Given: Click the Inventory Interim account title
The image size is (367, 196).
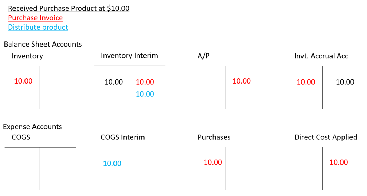Looking at the screenshot, I should tap(129, 56).
